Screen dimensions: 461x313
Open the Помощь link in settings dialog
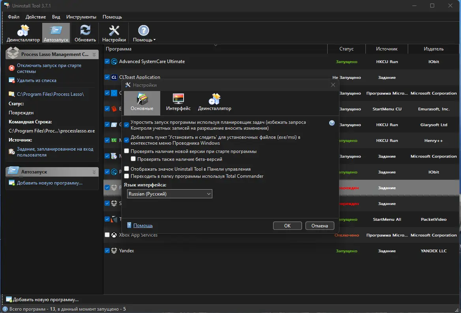(x=143, y=225)
